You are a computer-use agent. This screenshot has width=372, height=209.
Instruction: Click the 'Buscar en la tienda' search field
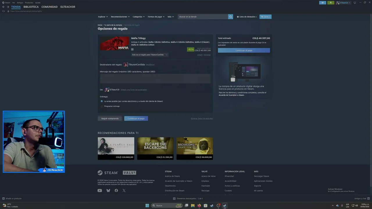point(203,17)
